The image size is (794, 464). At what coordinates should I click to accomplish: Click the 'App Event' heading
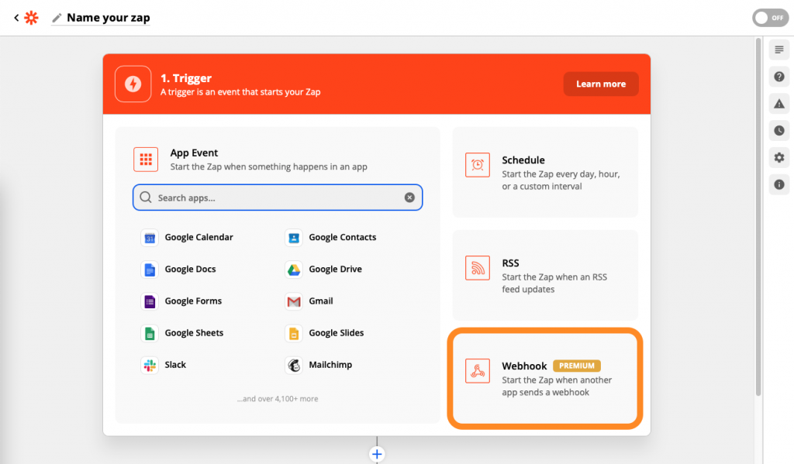[x=194, y=153]
